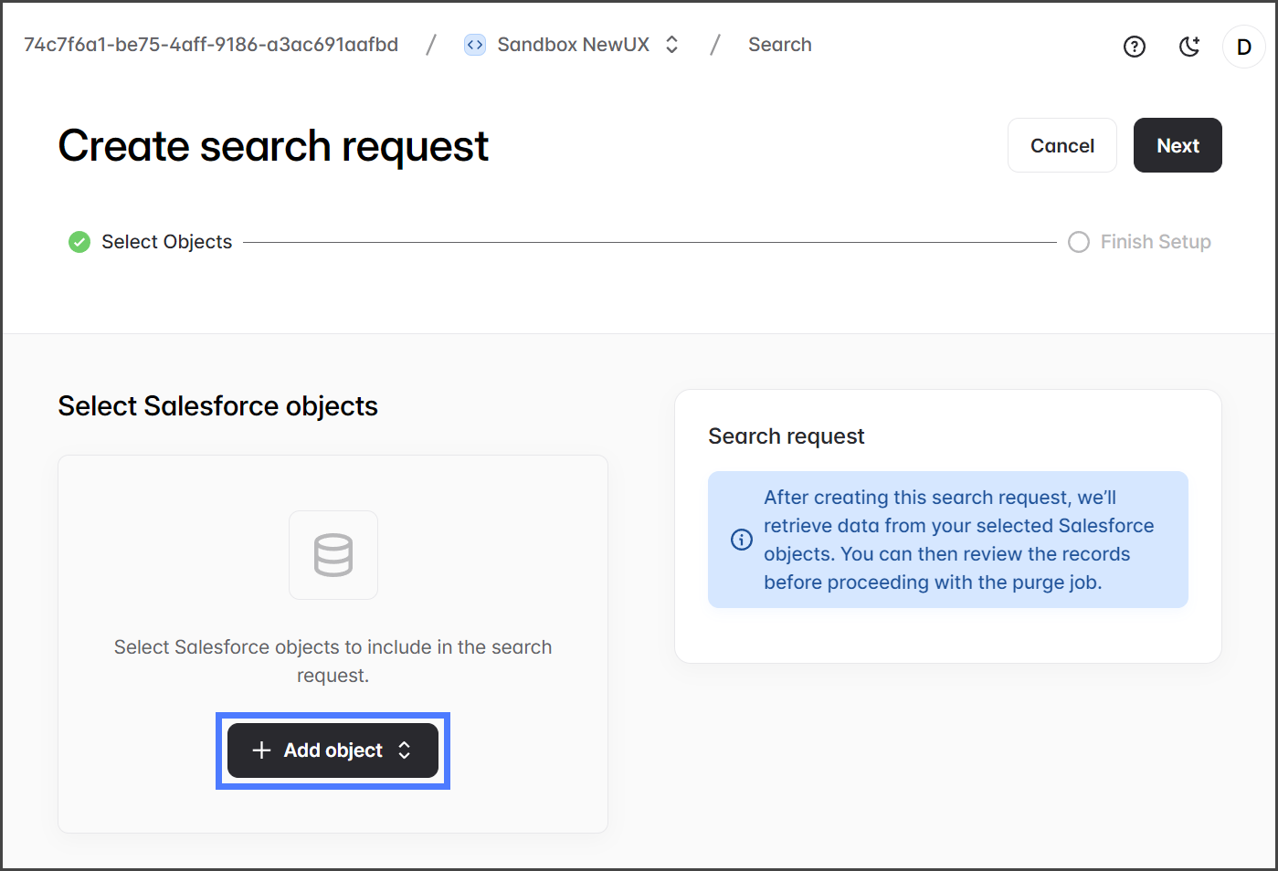Viewport: 1278px width, 871px height.
Task: Open the help question mark icon
Action: pos(1134,47)
